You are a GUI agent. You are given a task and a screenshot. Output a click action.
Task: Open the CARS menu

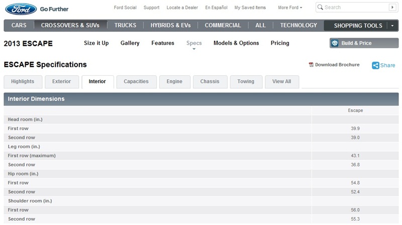pyautogui.click(x=19, y=26)
